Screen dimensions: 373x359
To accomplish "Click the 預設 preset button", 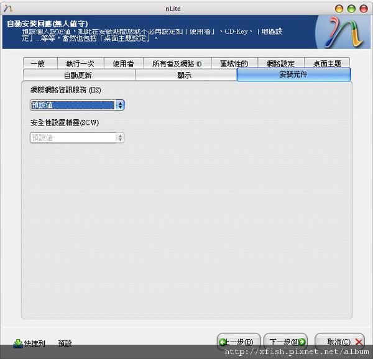I will coord(65,343).
